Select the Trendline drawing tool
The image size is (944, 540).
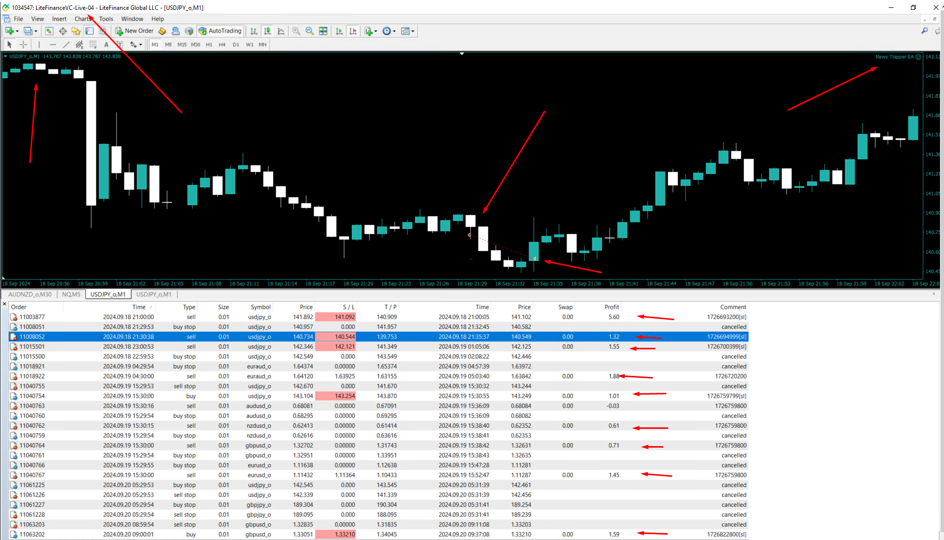66,44
